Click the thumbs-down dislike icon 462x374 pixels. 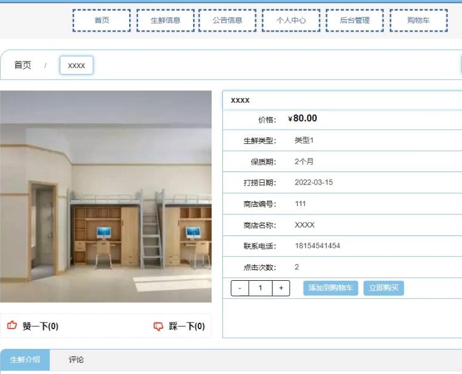click(x=158, y=326)
